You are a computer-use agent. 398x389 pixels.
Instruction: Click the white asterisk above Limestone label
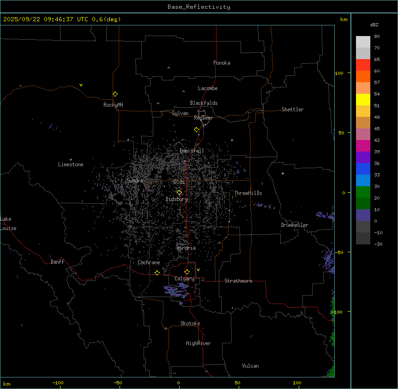[71, 159]
